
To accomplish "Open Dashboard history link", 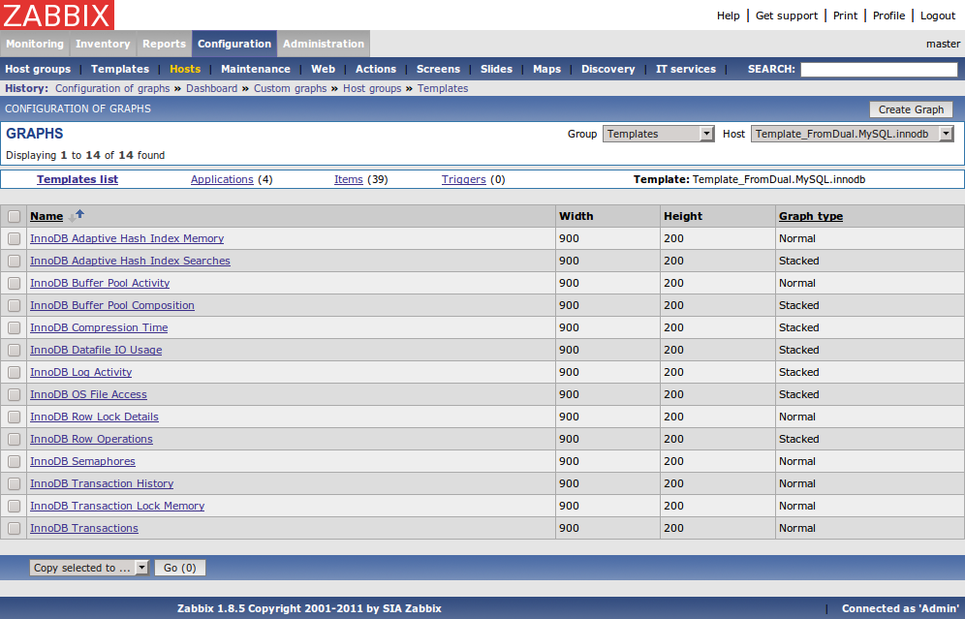I will [x=212, y=88].
